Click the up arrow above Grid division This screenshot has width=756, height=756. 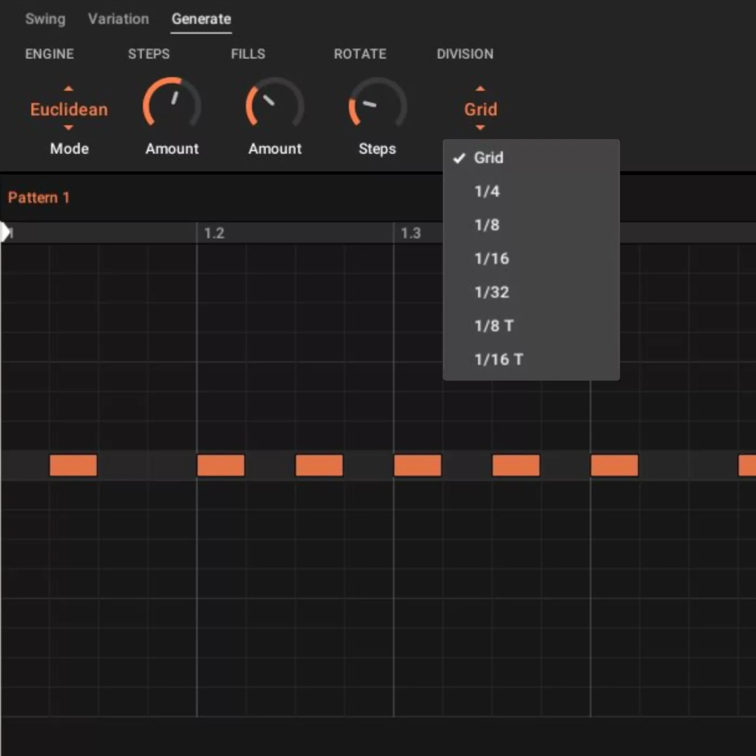[480, 89]
